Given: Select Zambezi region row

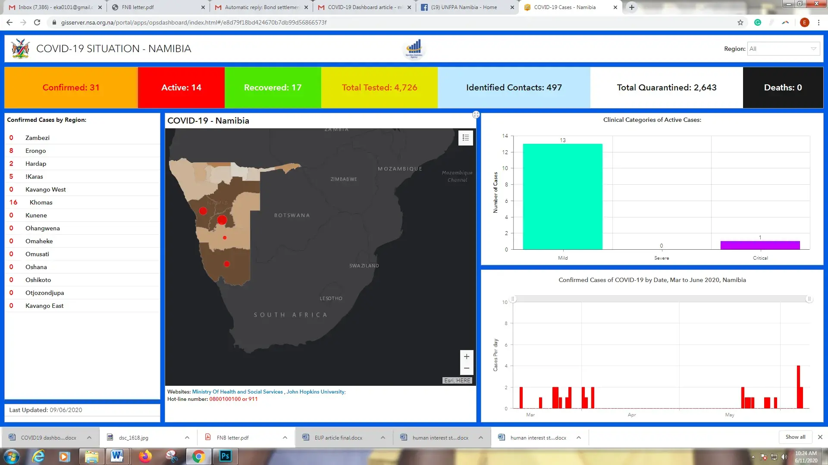Looking at the screenshot, I should coord(82,138).
